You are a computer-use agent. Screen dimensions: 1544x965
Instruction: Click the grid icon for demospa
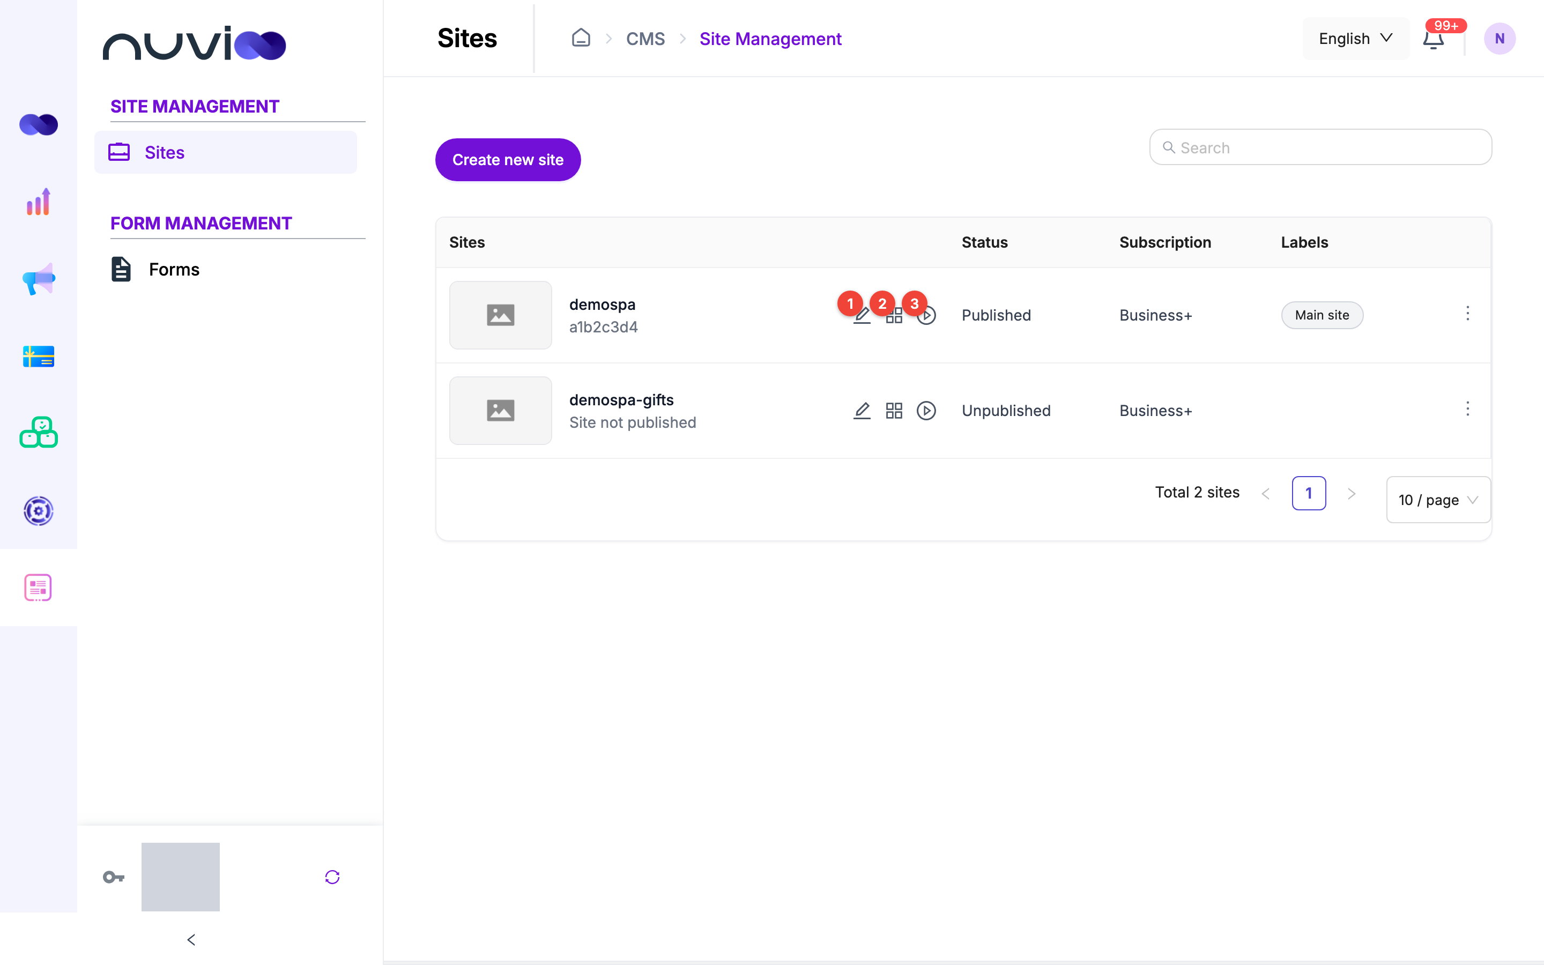[894, 315]
